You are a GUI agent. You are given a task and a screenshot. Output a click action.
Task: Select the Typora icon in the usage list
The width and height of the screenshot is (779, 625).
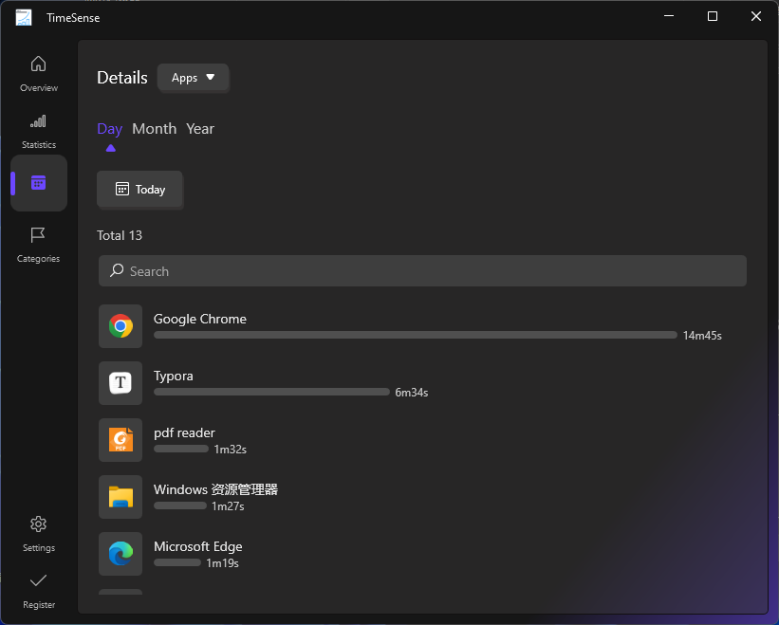tap(121, 382)
